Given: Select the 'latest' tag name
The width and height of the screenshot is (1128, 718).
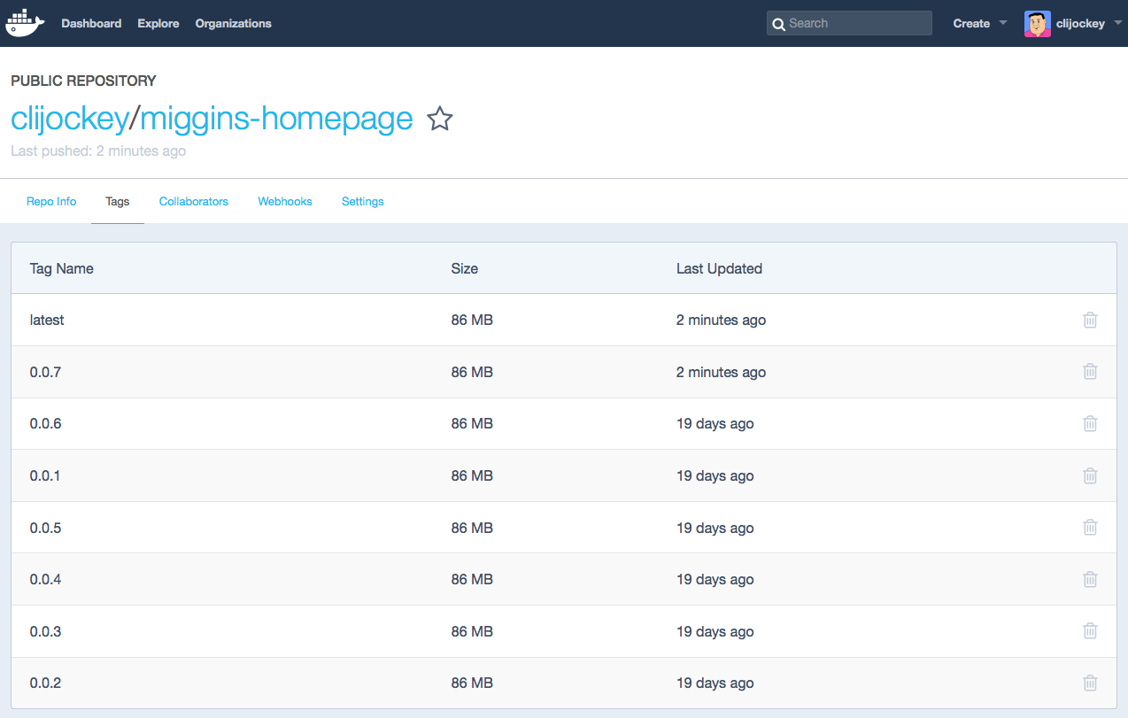Looking at the screenshot, I should pyautogui.click(x=47, y=320).
